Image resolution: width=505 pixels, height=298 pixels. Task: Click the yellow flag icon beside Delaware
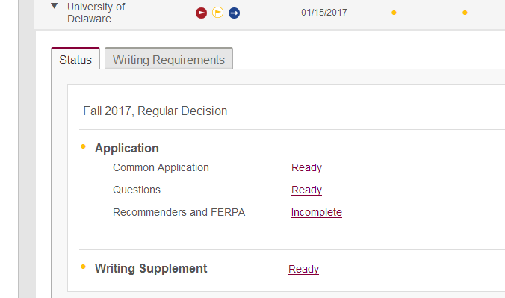[x=217, y=13]
